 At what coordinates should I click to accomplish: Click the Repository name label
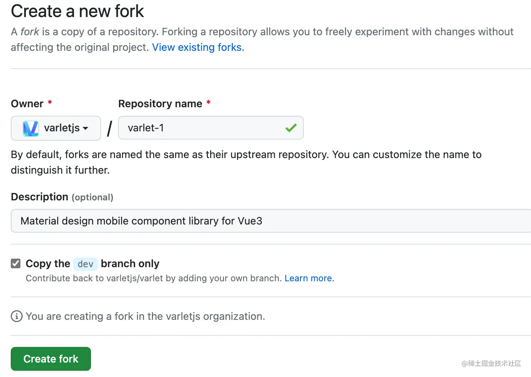click(160, 104)
